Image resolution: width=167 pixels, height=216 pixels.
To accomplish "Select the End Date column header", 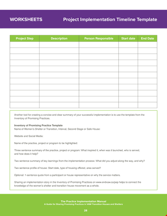I will tap(147, 38).
